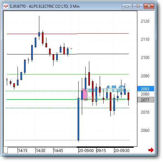Click the 20-09:30 time axis label

(x=122, y=150)
